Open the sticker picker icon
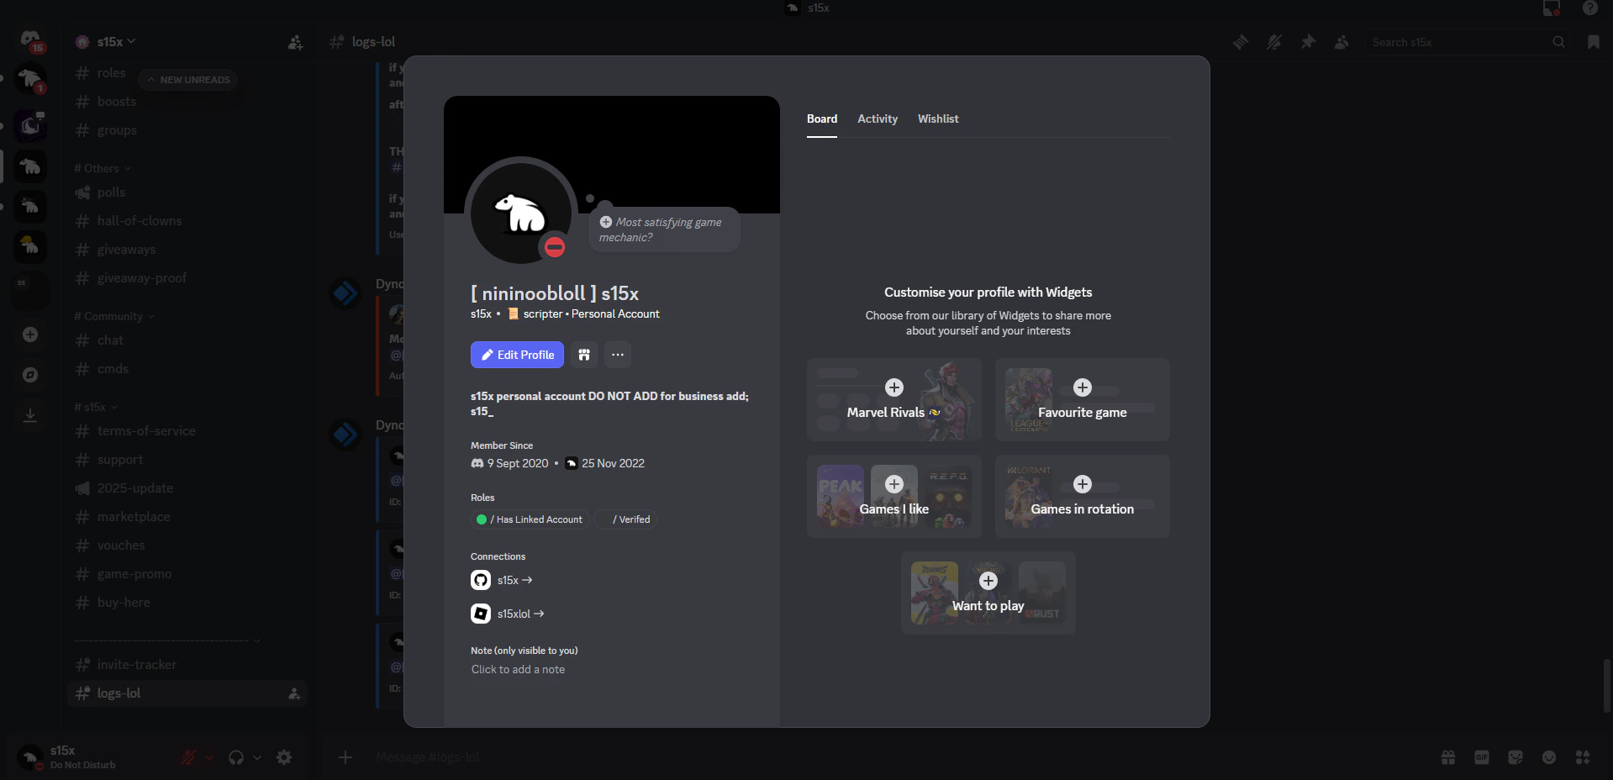Image resolution: width=1613 pixels, height=780 pixels. (x=1515, y=757)
